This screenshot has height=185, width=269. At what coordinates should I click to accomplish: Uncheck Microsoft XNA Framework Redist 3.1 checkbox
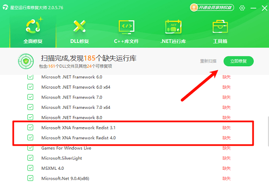(x=30, y=127)
